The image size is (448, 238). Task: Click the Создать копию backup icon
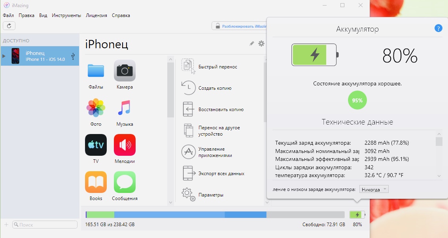point(188,88)
